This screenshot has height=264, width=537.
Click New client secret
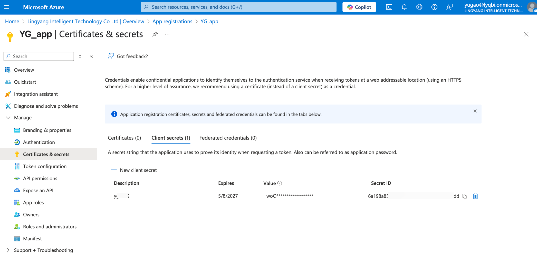pyautogui.click(x=134, y=170)
